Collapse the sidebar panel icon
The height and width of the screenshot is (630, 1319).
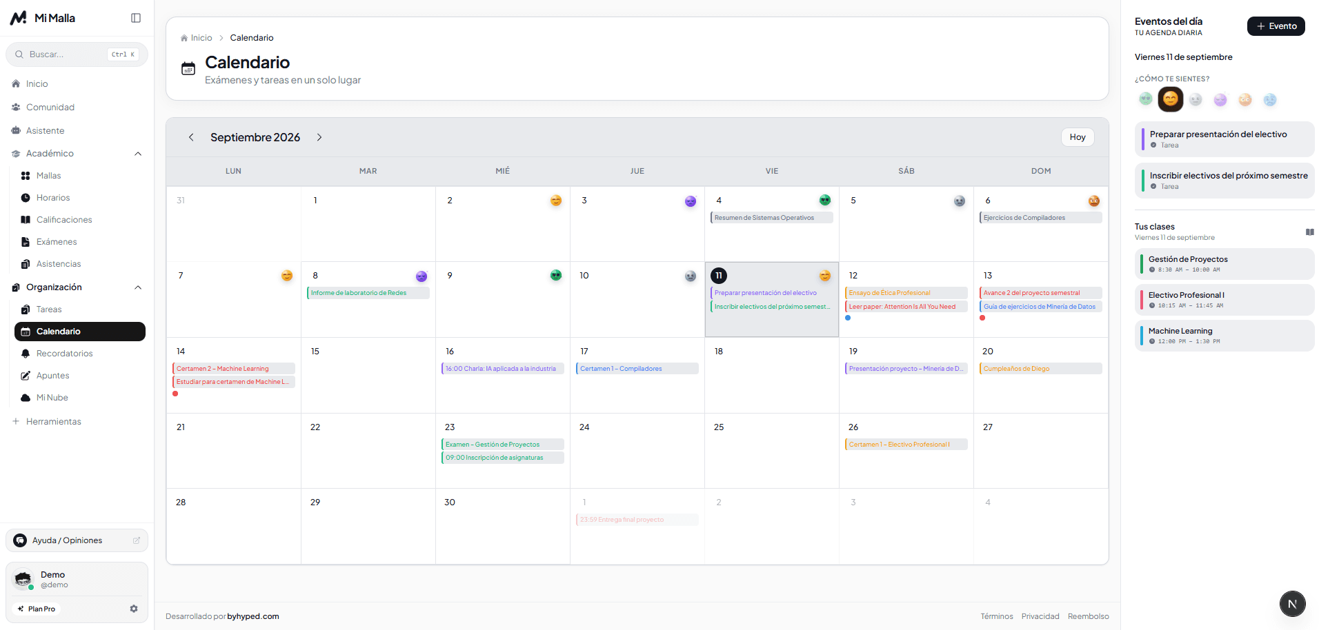tap(136, 18)
